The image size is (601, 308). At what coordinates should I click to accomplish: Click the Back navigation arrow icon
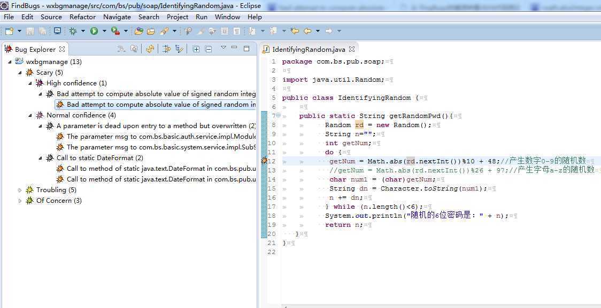(x=307, y=31)
